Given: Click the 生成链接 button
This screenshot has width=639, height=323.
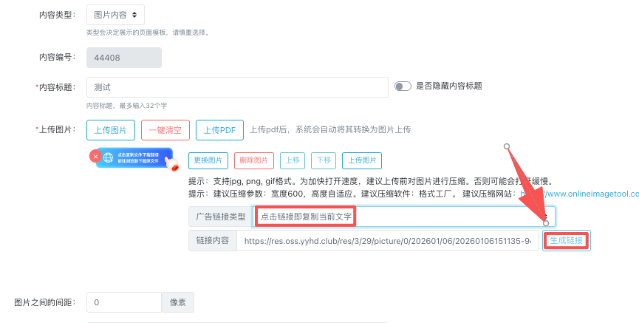Looking at the screenshot, I should click(x=566, y=241).
